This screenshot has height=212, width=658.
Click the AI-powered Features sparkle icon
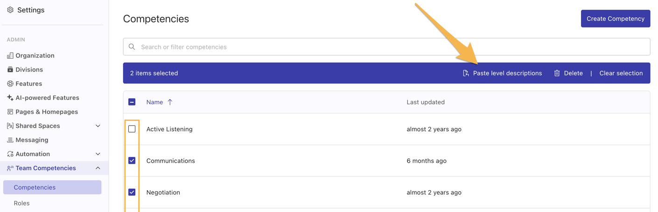[x=10, y=98]
